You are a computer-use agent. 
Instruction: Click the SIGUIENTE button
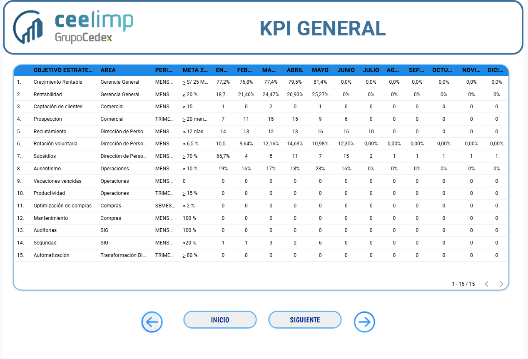pyautogui.click(x=305, y=320)
